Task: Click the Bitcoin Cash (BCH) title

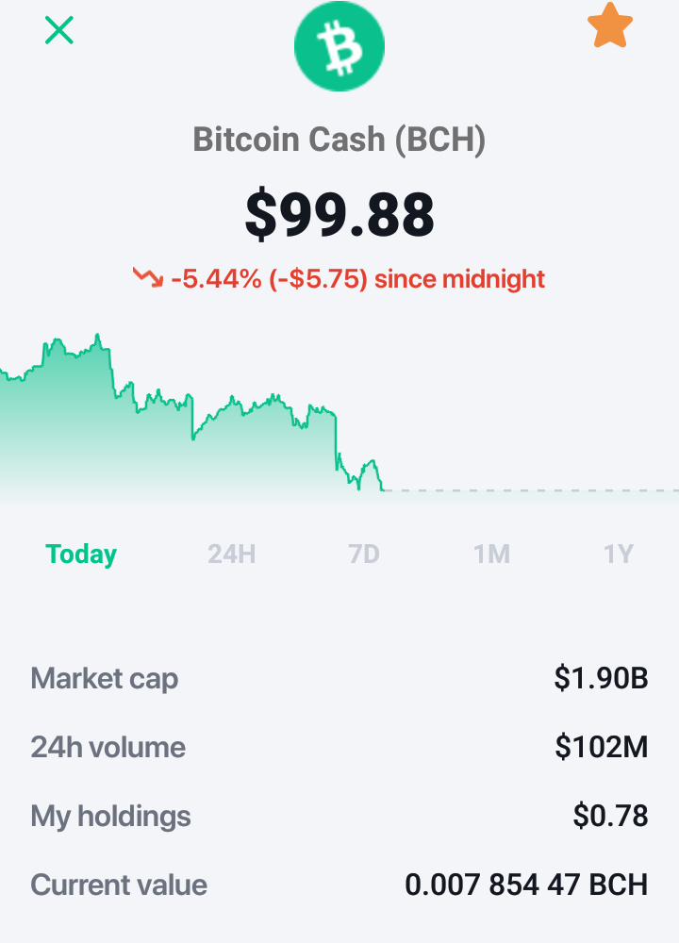Action: point(339,140)
